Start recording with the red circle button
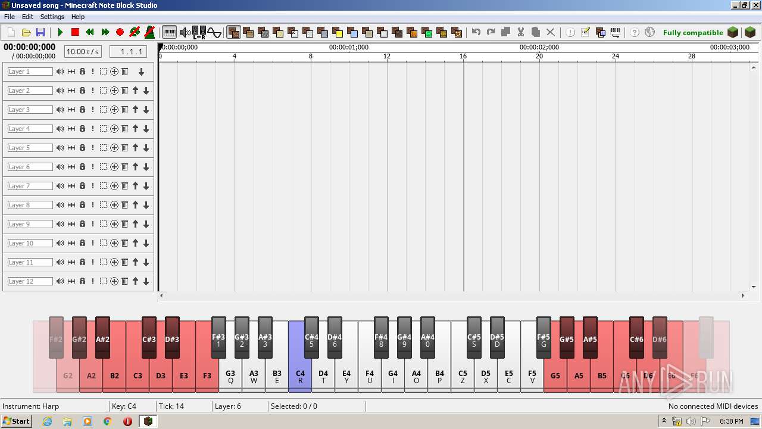762x429 pixels. click(120, 32)
